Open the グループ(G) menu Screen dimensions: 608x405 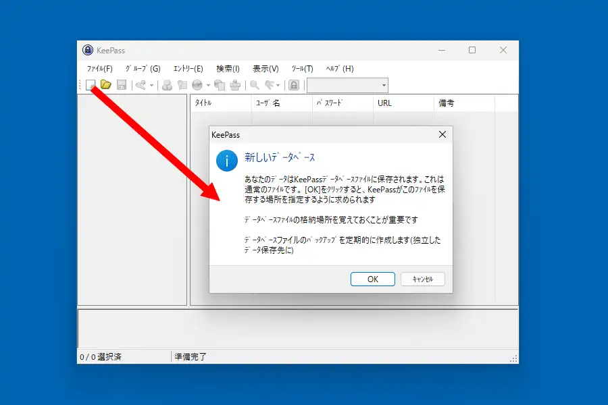143,69
